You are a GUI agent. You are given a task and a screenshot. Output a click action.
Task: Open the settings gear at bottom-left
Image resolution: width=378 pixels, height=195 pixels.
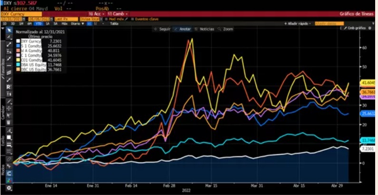coord(9,188)
